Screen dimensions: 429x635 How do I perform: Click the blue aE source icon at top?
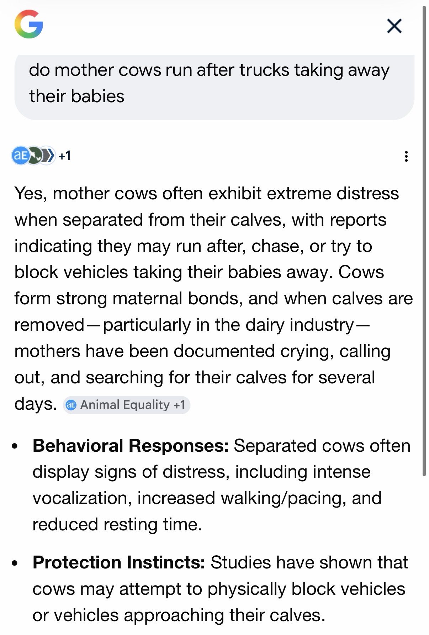coord(20,156)
